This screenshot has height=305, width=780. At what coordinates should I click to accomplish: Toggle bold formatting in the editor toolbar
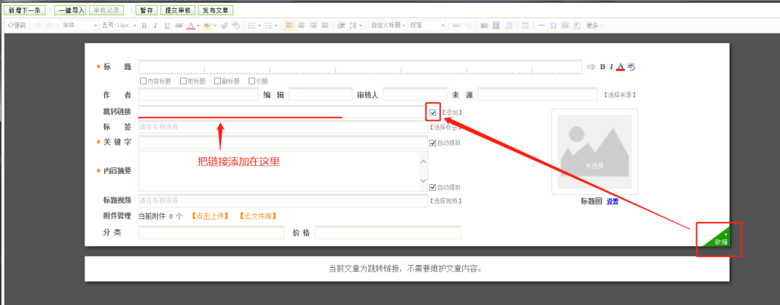click(144, 25)
